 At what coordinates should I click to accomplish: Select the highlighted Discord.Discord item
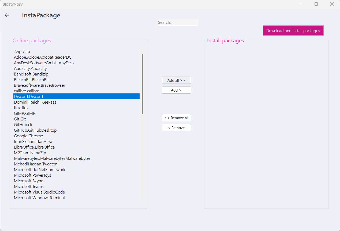pos(28,96)
